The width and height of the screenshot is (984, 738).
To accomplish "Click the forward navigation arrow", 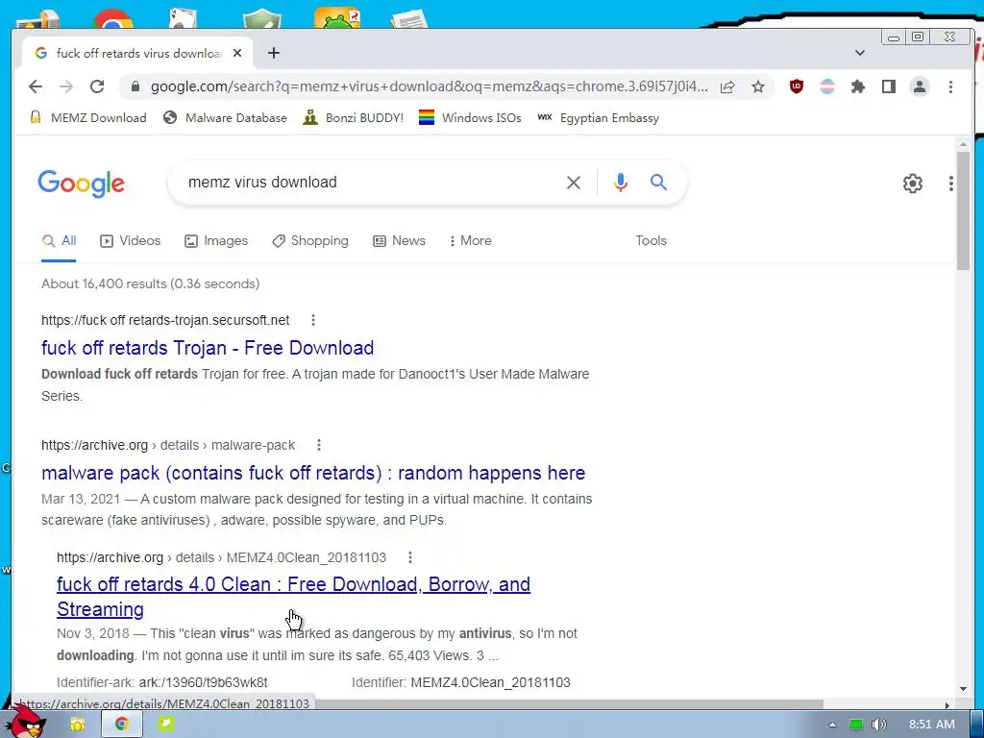I will (x=66, y=86).
